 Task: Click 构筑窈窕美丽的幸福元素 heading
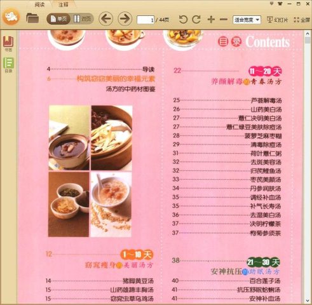(x=116, y=79)
